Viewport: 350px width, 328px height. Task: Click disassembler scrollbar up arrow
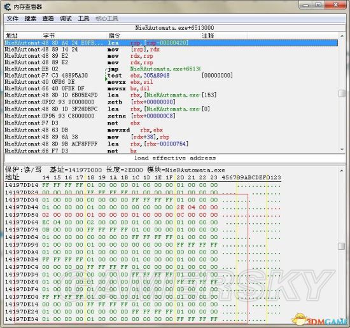(x=342, y=36)
